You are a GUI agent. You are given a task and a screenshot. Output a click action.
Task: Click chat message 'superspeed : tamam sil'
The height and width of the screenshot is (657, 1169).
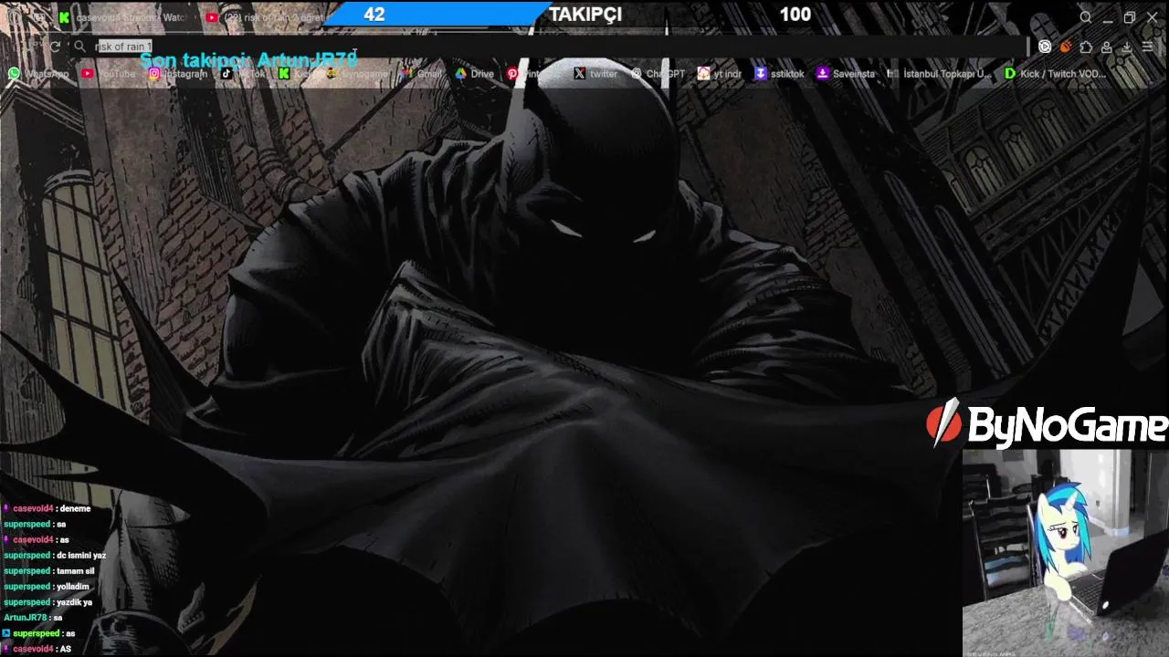(49, 570)
